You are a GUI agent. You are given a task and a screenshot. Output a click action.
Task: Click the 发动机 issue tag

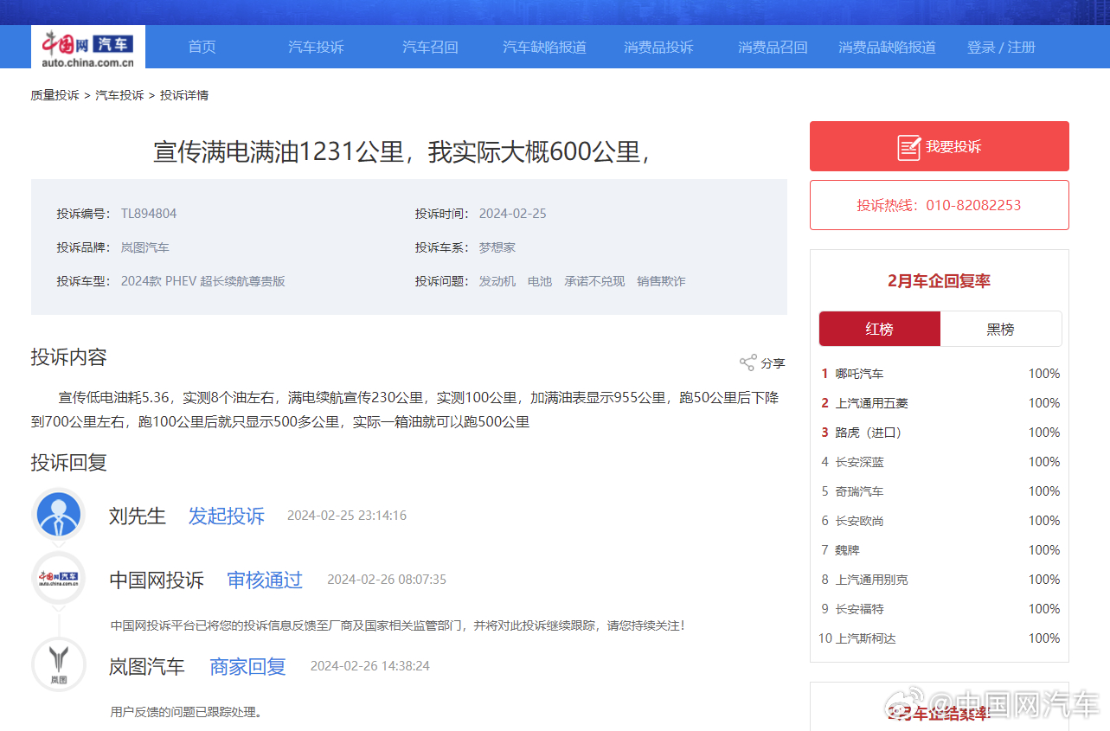click(497, 281)
